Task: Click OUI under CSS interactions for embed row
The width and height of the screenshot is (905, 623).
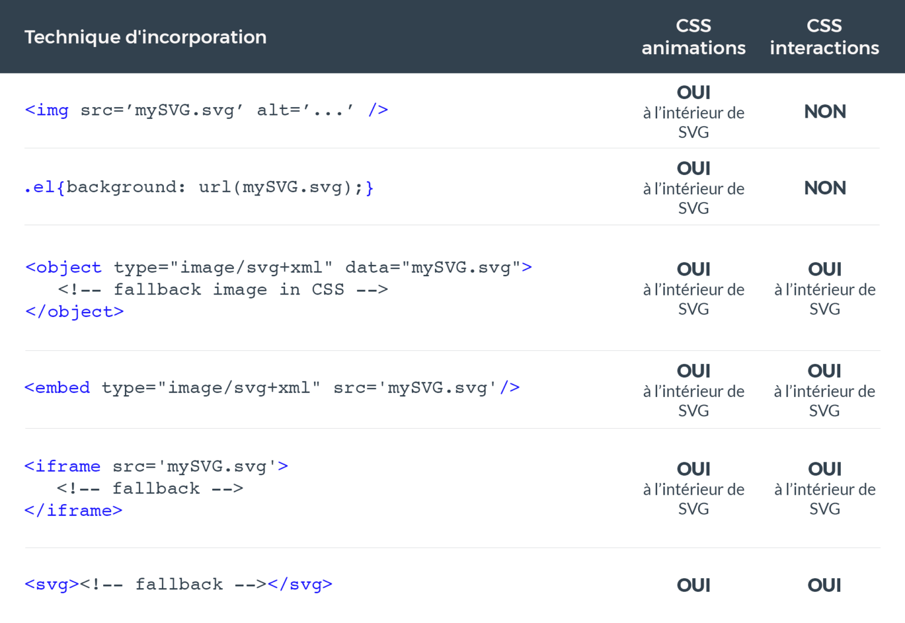Action: click(x=824, y=371)
